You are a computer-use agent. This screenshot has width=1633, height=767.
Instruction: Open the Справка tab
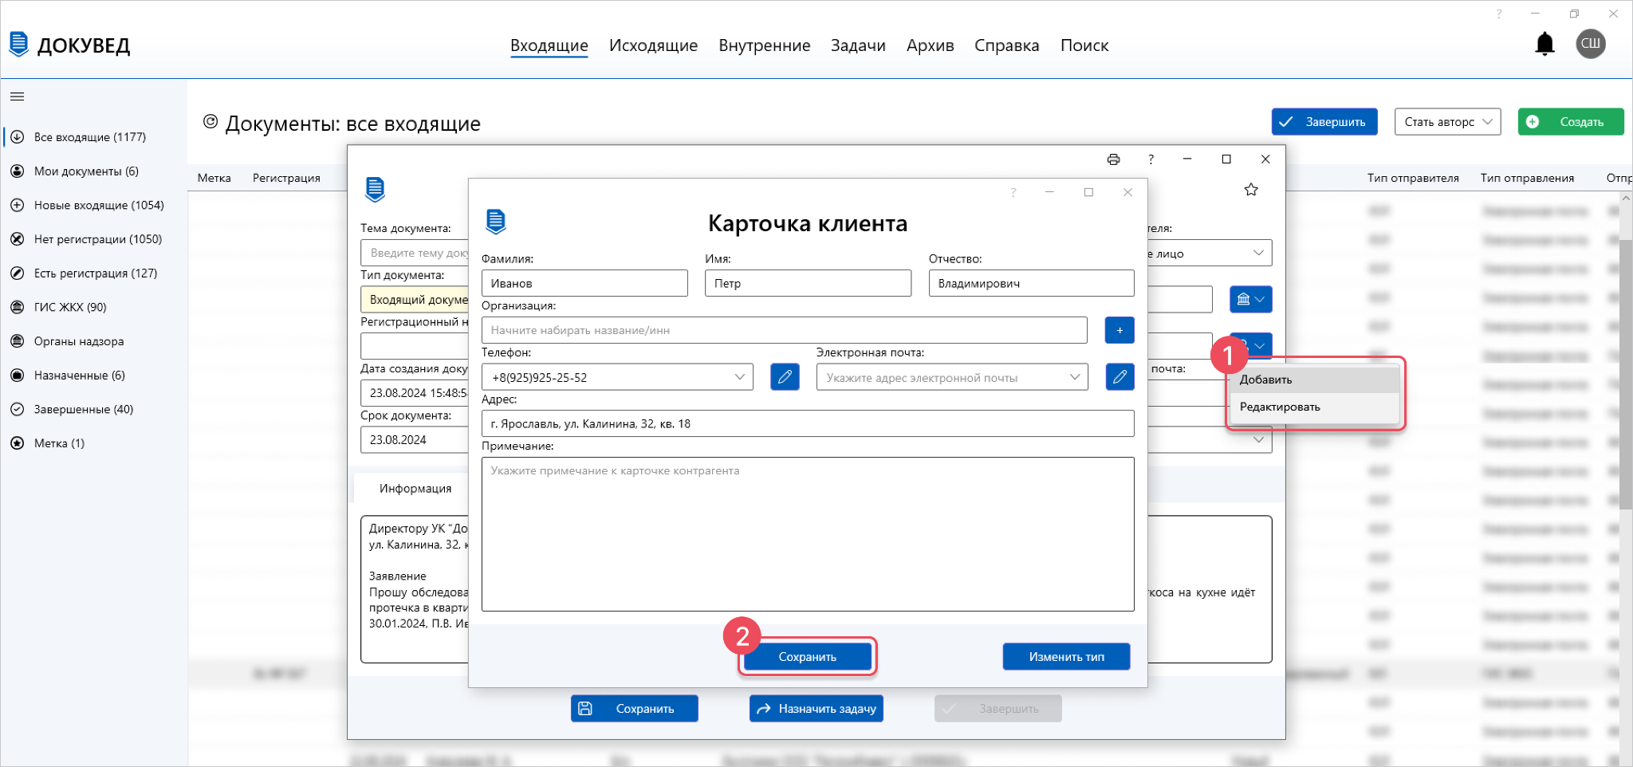pyautogui.click(x=1007, y=45)
